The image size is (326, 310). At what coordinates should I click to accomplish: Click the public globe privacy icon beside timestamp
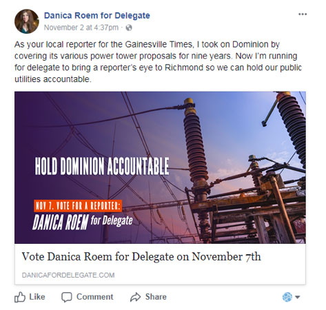(129, 28)
